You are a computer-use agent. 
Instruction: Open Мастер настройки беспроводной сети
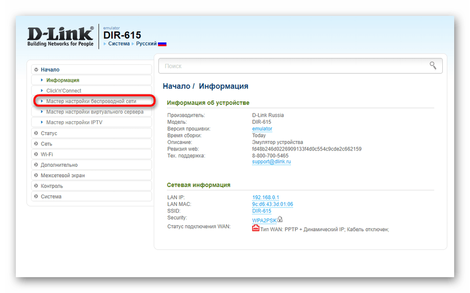[x=92, y=101]
